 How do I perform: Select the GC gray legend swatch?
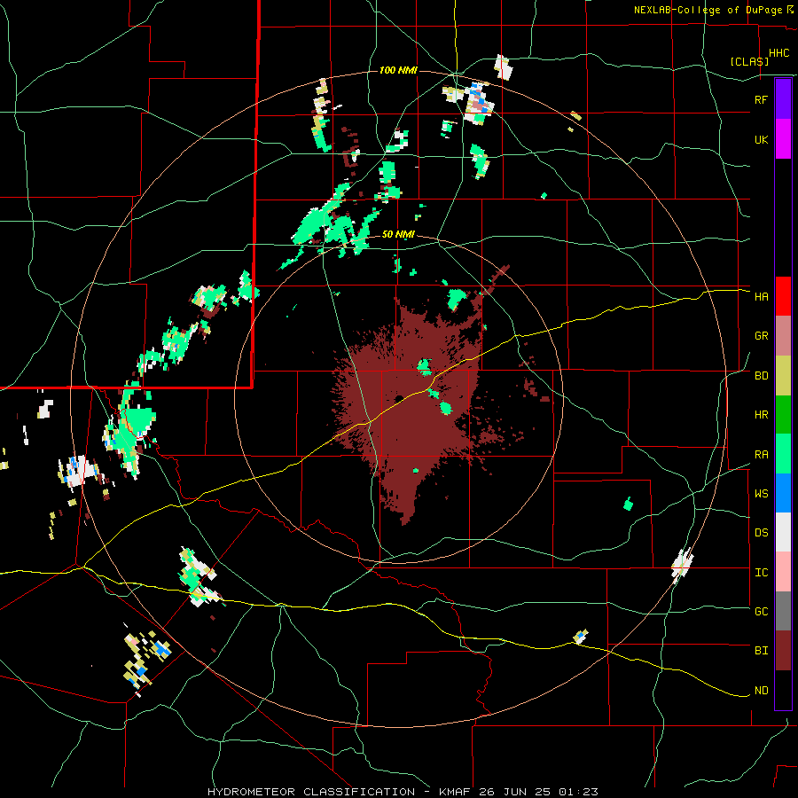(783, 611)
